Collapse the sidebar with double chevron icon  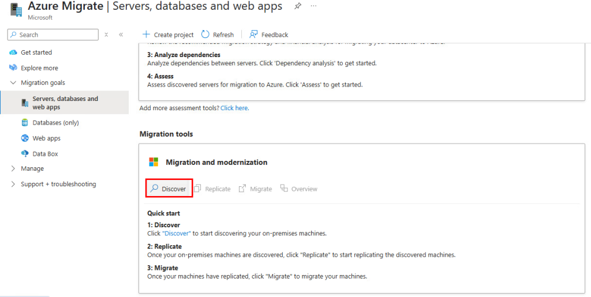[121, 35]
